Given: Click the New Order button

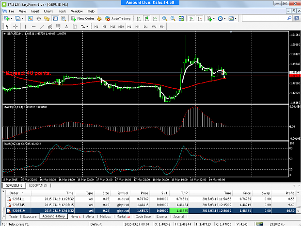Looking at the screenshot, I should 83,18.
